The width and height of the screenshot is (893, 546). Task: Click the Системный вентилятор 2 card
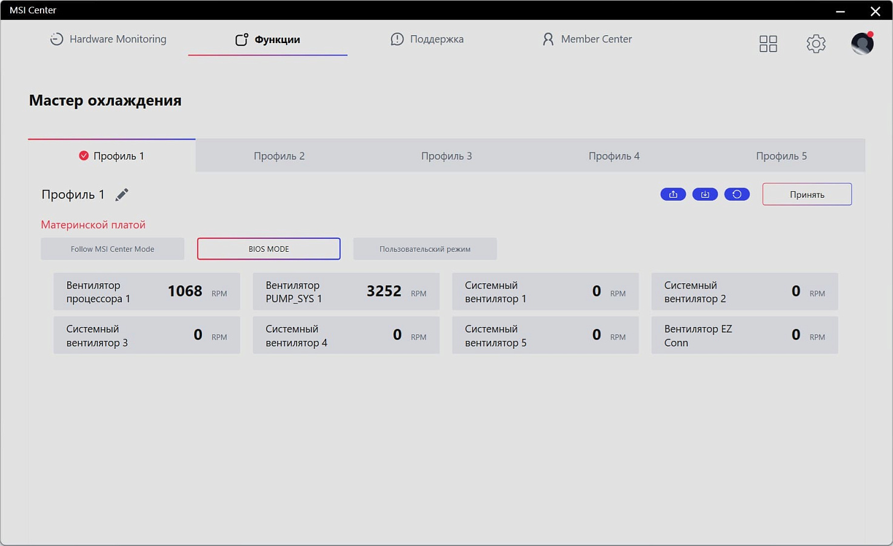[x=745, y=292]
